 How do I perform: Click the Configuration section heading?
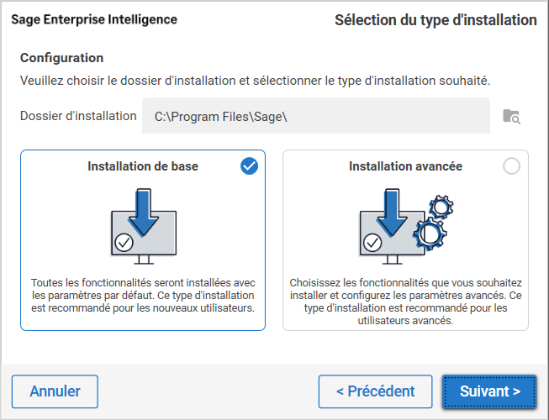(x=61, y=58)
